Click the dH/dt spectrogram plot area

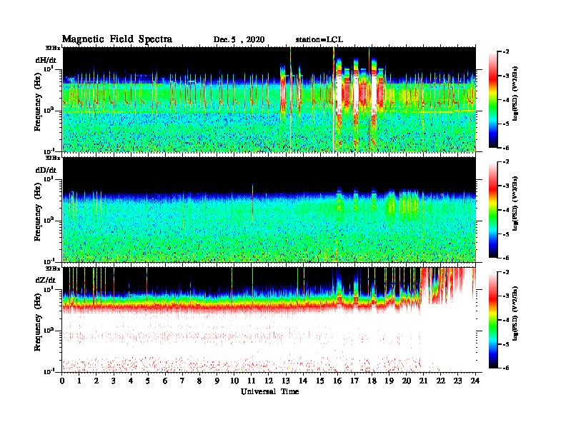click(x=269, y=99)
